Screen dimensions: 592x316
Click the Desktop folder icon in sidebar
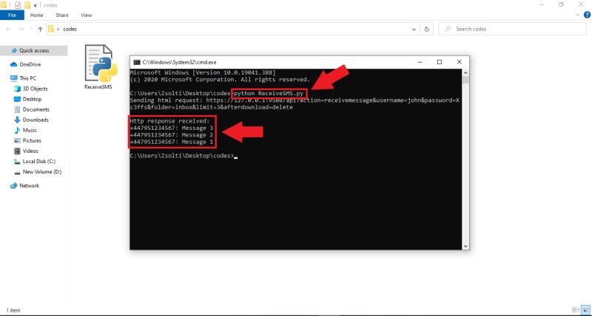[17, 99]
